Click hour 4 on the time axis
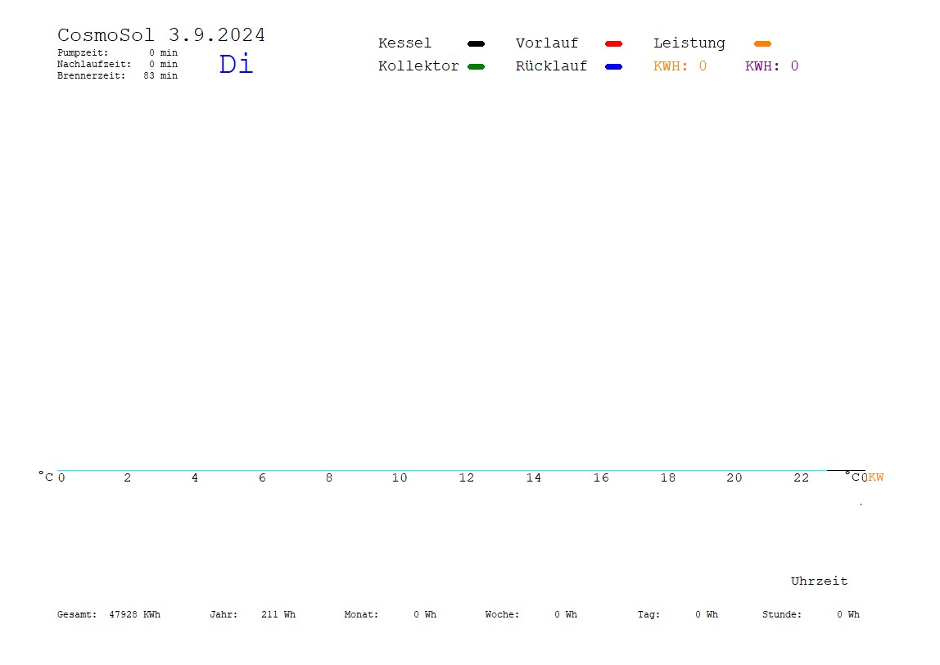This screenshot has width=940, height=665. point(195,478)
